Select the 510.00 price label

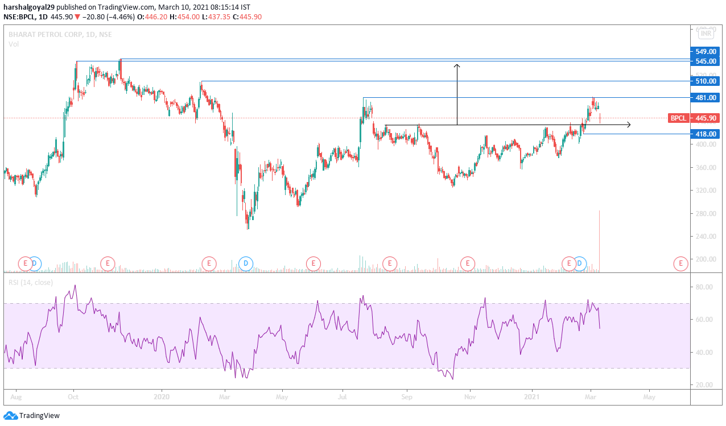tap(705, 81)
